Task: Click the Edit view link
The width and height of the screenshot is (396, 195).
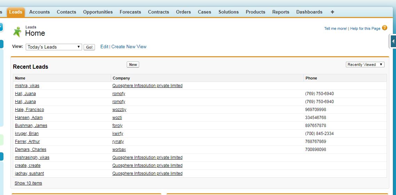Action: (x=104, y=46)
